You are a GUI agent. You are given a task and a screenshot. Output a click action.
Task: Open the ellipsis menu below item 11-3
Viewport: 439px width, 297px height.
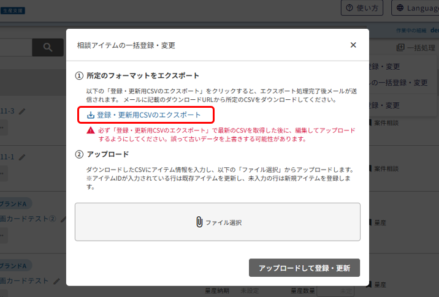(x=3, y=128)
